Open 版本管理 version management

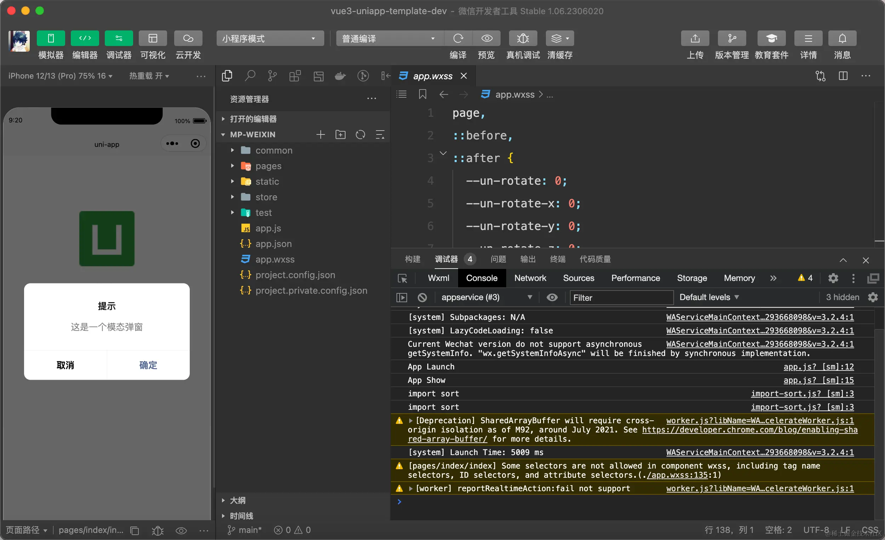(732, 39)
